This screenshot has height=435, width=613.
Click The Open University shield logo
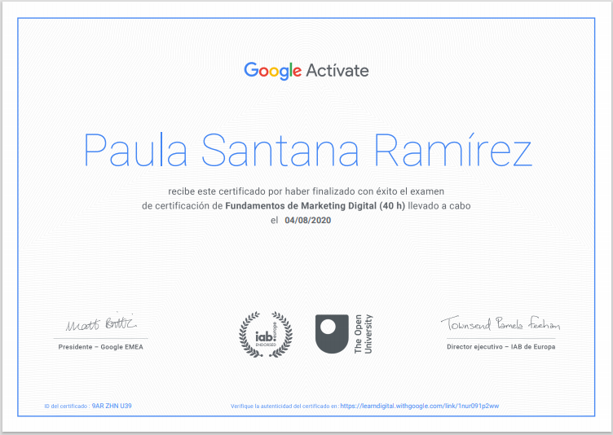point(332,334)
